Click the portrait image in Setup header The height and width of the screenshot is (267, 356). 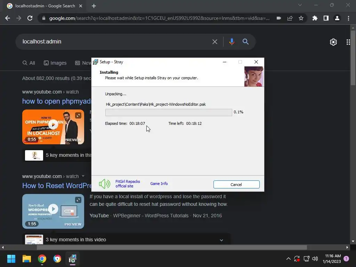(254, 76)
